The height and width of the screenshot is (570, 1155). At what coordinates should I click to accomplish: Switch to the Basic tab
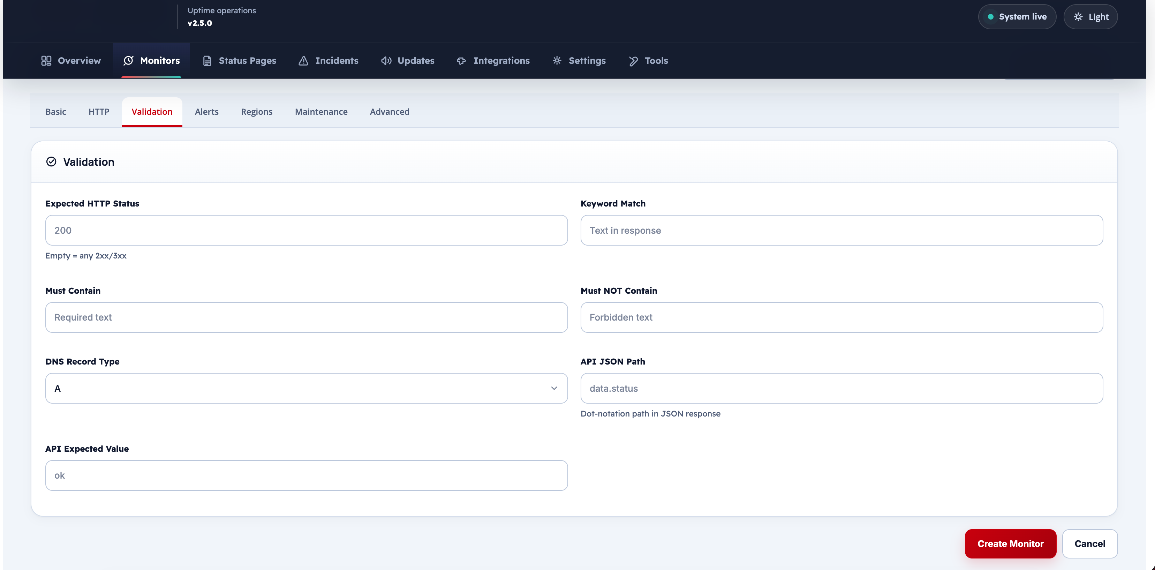coord(55,112)
